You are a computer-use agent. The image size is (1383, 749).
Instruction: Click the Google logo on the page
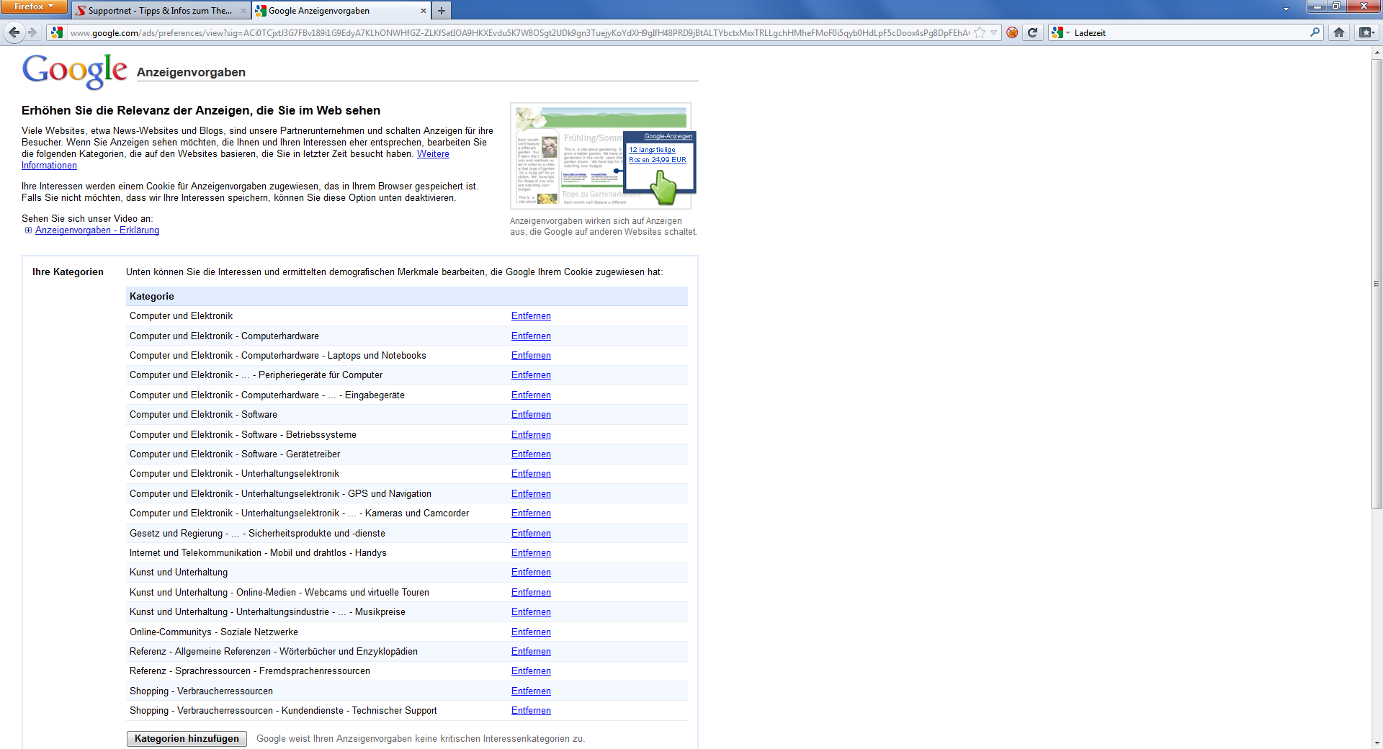pyautogui.click(x=74, y=71)
